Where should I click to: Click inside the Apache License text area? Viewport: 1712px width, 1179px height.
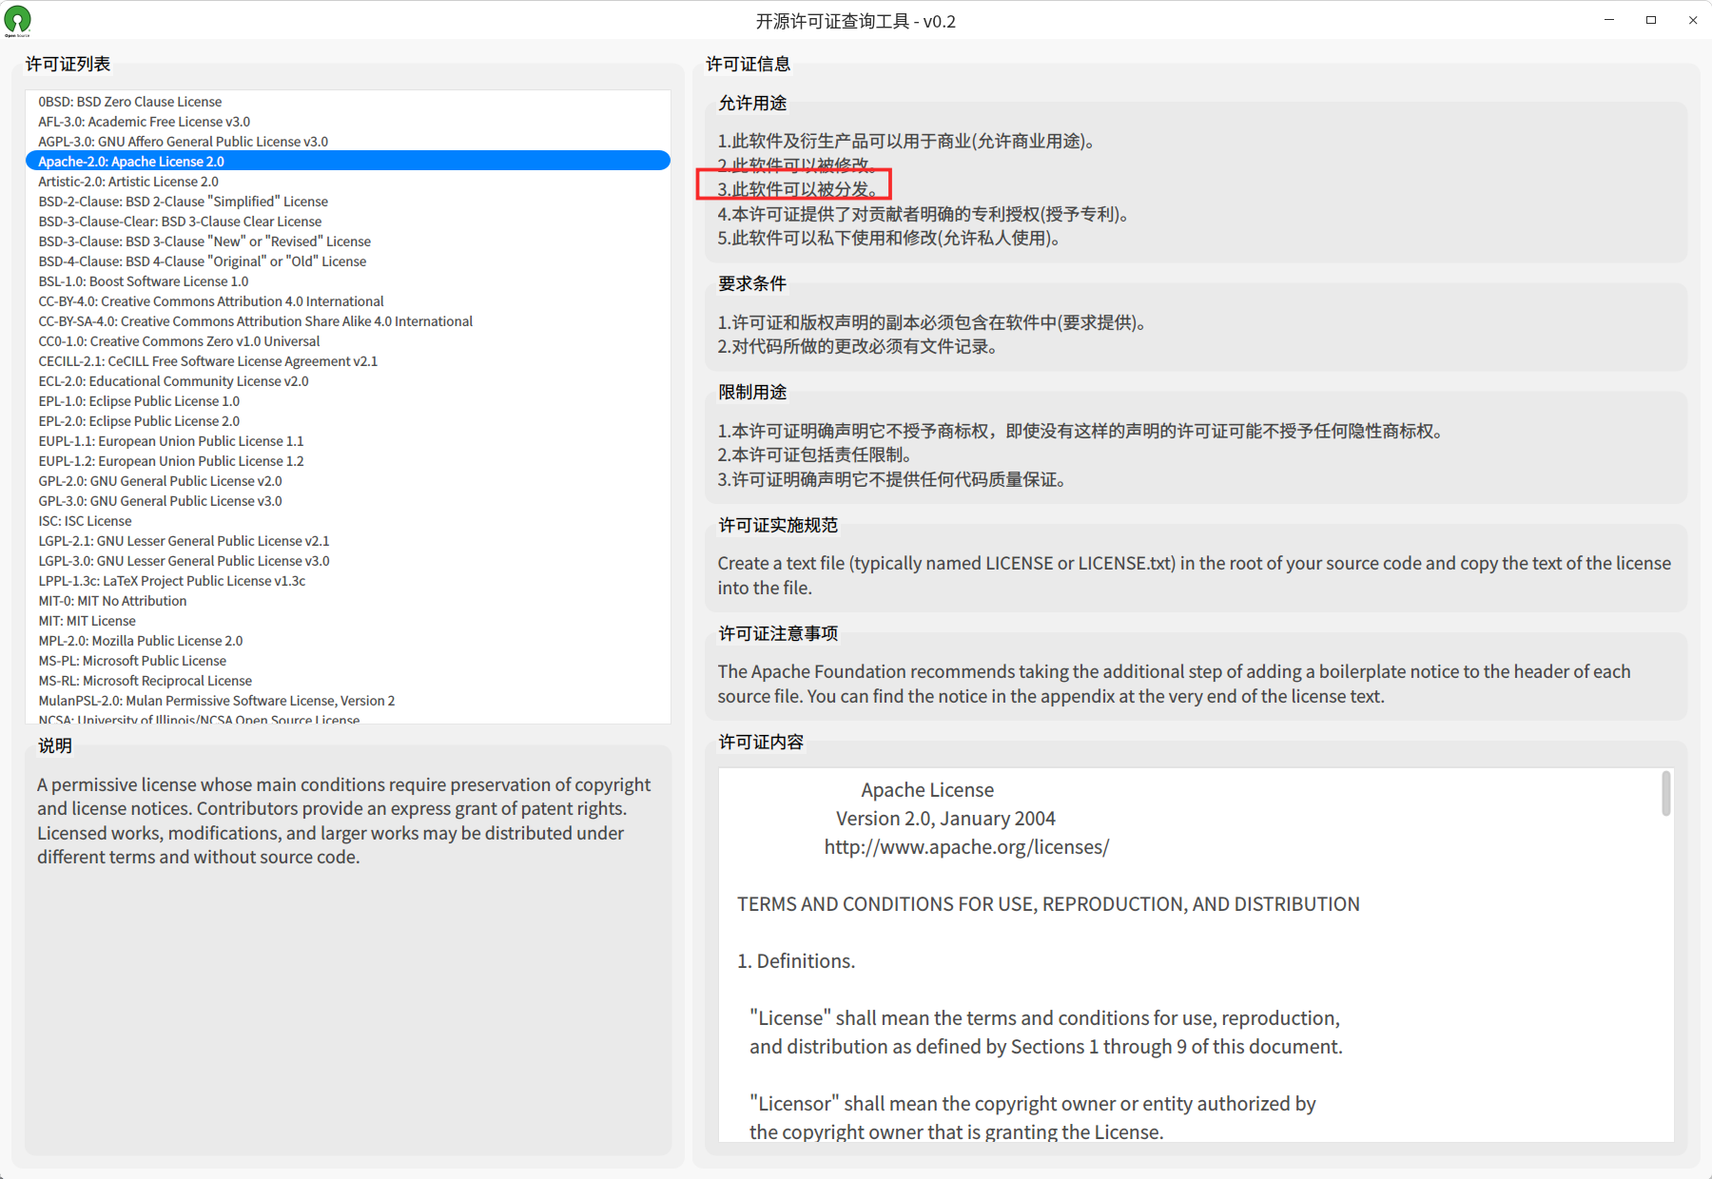pos(1196,955)
